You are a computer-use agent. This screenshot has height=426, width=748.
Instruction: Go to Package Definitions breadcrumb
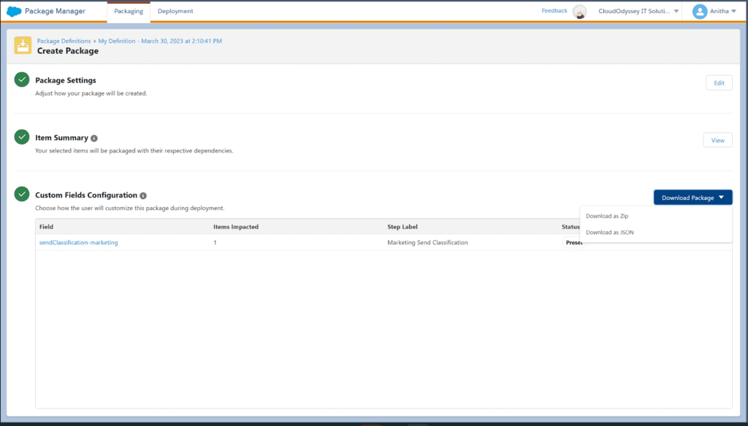64,41
